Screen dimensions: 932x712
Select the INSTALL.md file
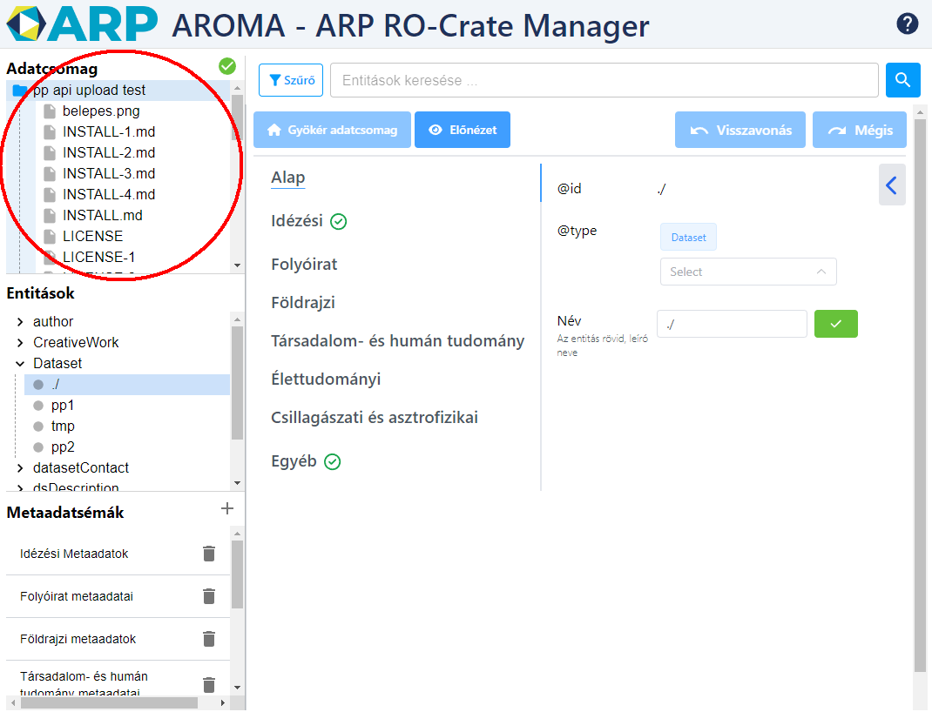[102, 215]
